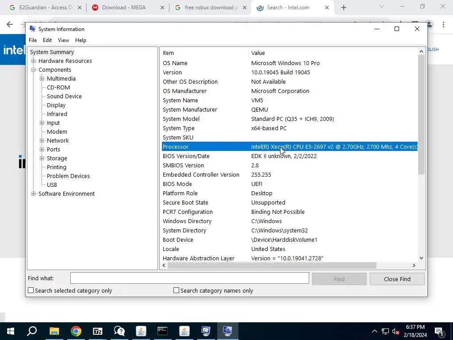Click the Chrome back arrow
The height and width of the screenshot is (340, 453).
(x=10, y=24)
